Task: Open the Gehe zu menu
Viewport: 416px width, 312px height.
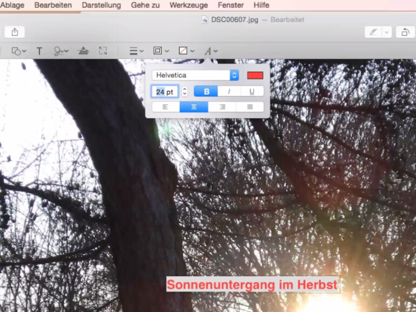Action: pos(145,5)
